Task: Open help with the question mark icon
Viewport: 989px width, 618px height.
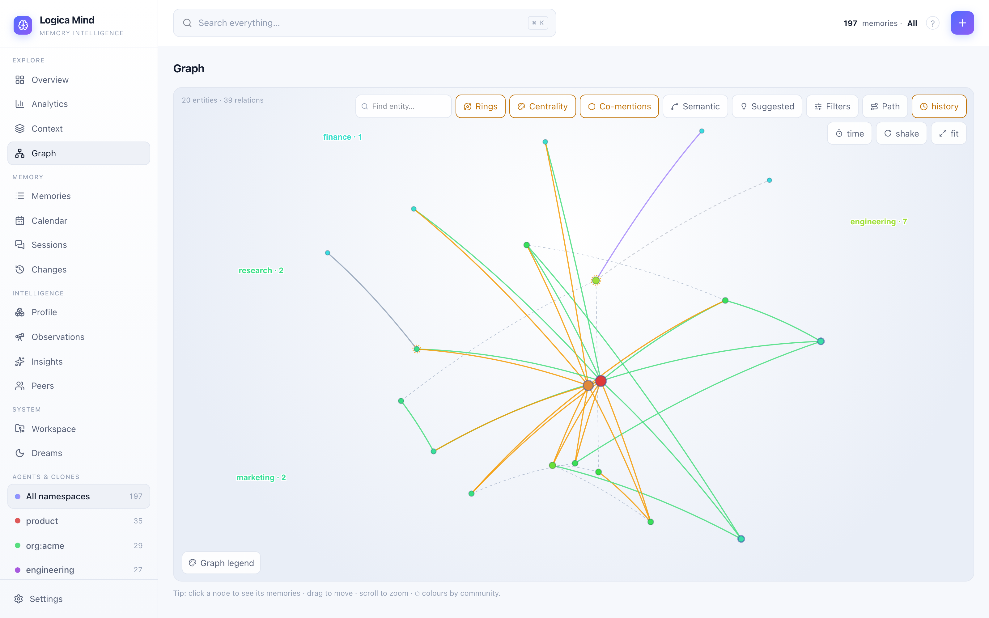Action: 933,23
